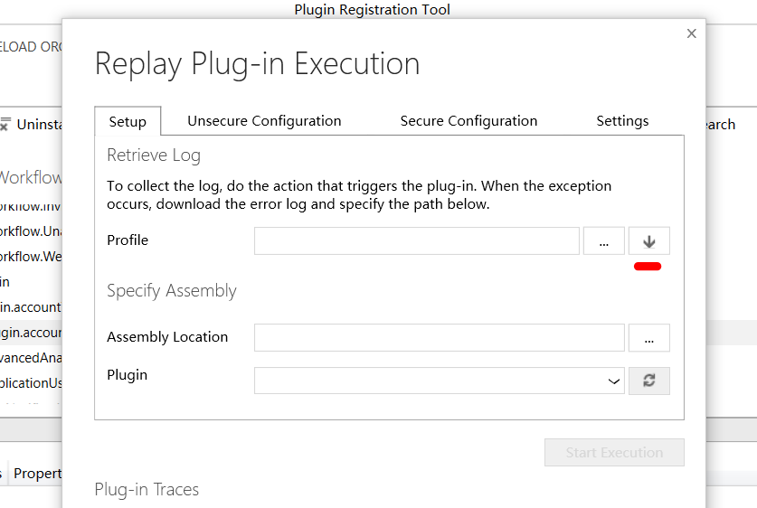This screenshot has width=757, height=508.
Task: Select the in.account row in background list
Action: pyautogui.click(x=31, y=306)
